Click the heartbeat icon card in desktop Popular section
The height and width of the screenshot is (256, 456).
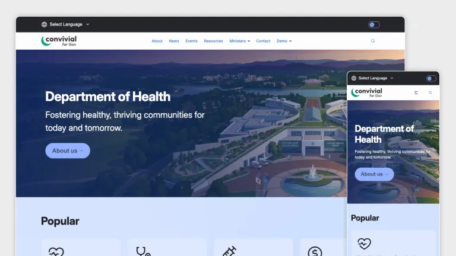tap(81, 247)
